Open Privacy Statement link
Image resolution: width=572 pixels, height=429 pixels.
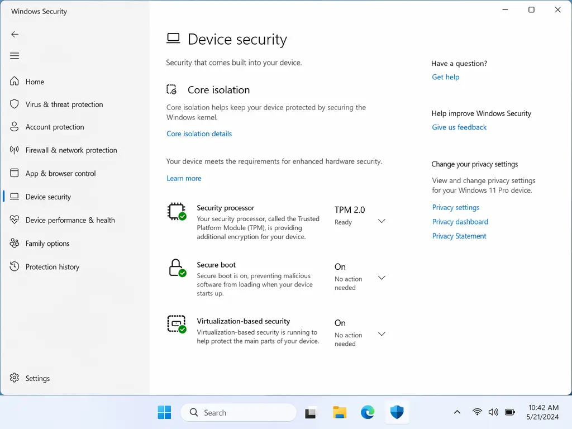tap(459, 236)
